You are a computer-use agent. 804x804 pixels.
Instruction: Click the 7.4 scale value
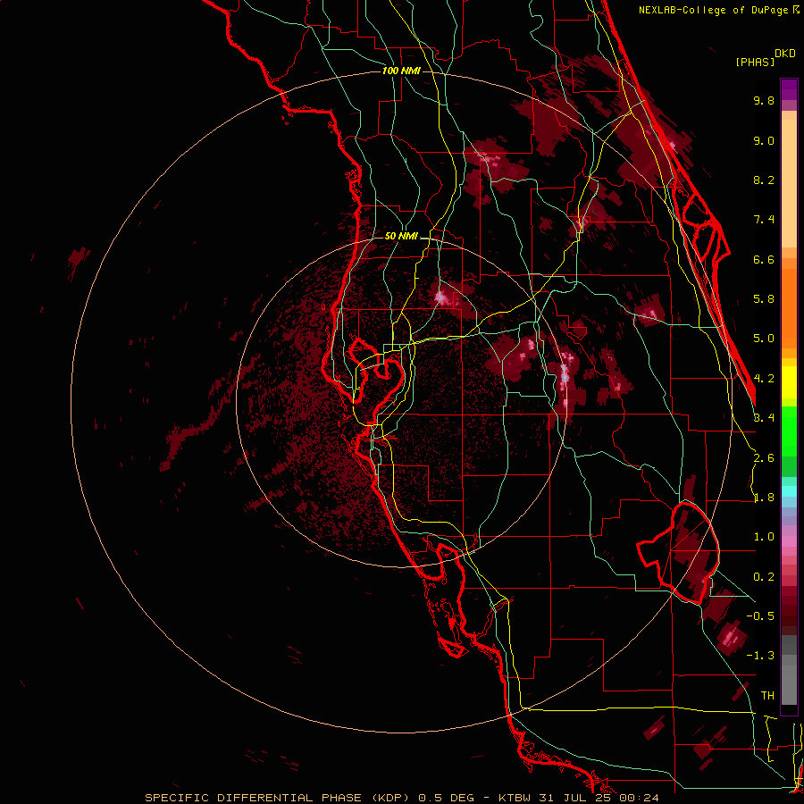tap(764, 220)
